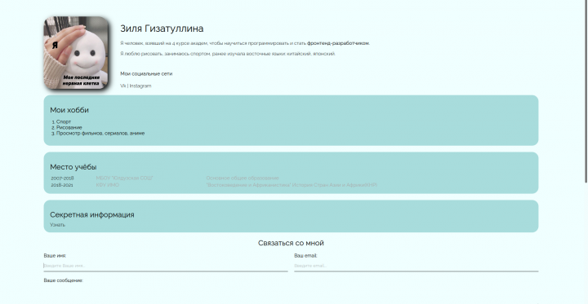Open the Vk social link
Viewport: 588px width, 304px height.
coord(123,86)
